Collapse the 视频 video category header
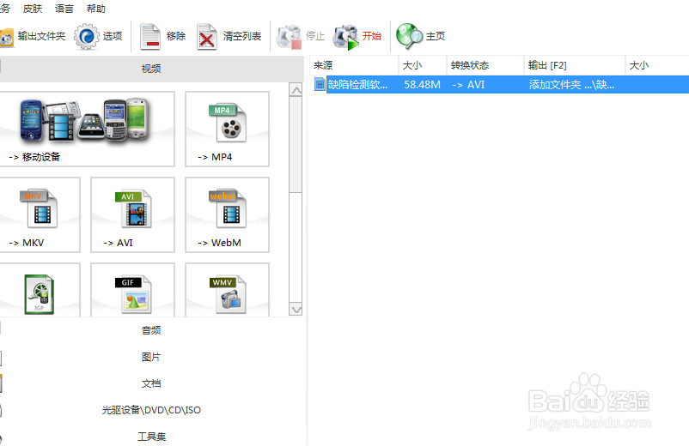Image resolution: width=689 pixels, height=446 pixels. pos(151,69)
